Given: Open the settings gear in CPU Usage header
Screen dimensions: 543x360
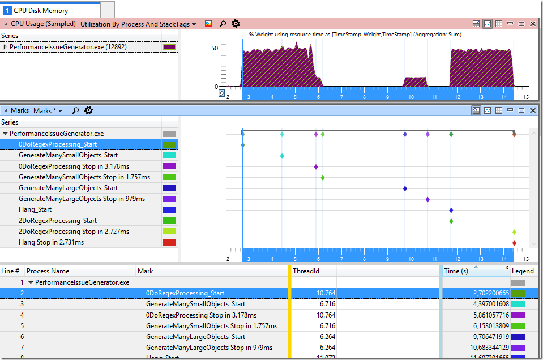Looking at the screenshot, I should point(236,24).
